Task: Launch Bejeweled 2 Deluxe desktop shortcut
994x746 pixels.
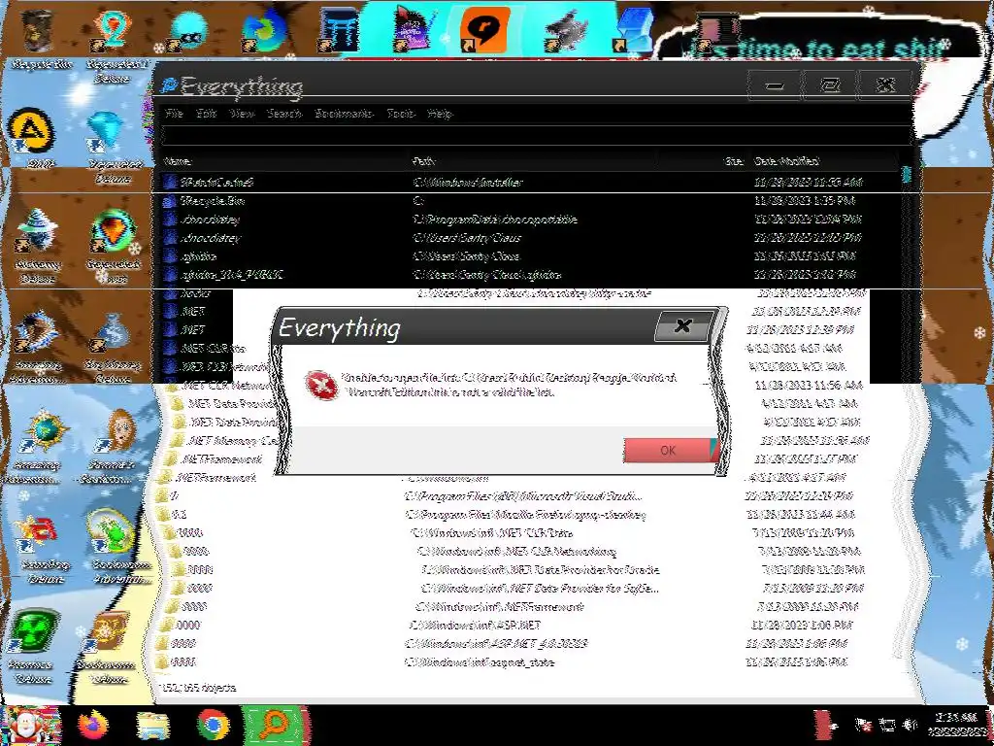Action: coord(113,45)
